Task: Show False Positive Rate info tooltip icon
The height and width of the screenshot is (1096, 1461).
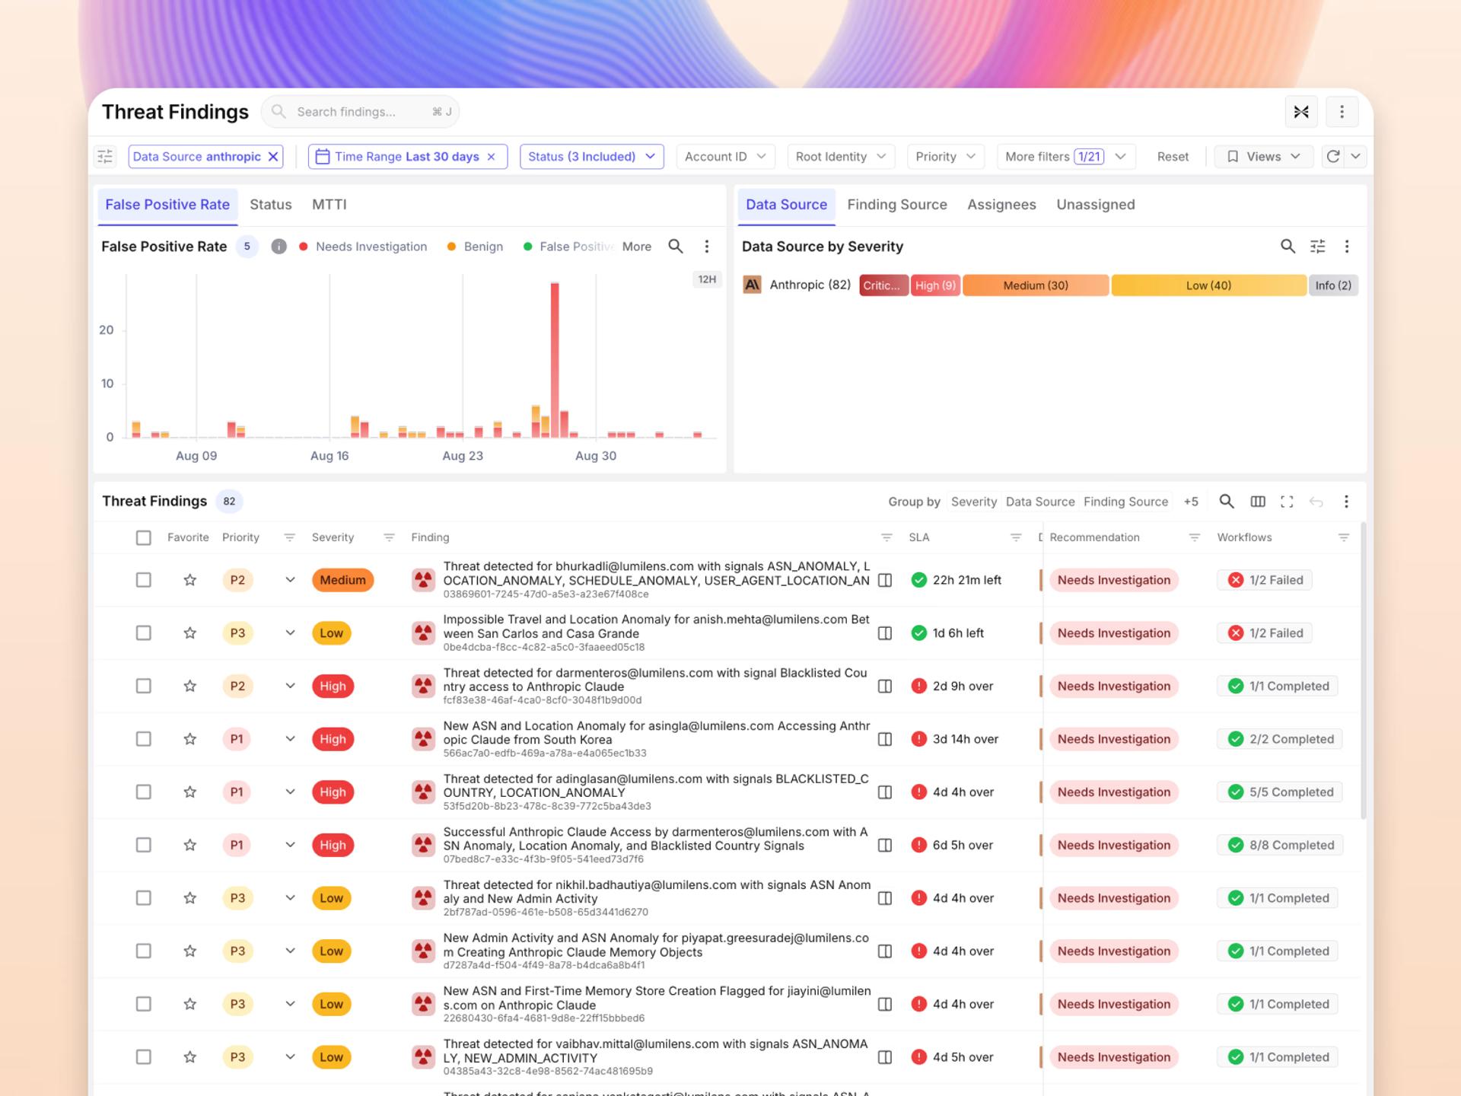Action: [279, 247]
